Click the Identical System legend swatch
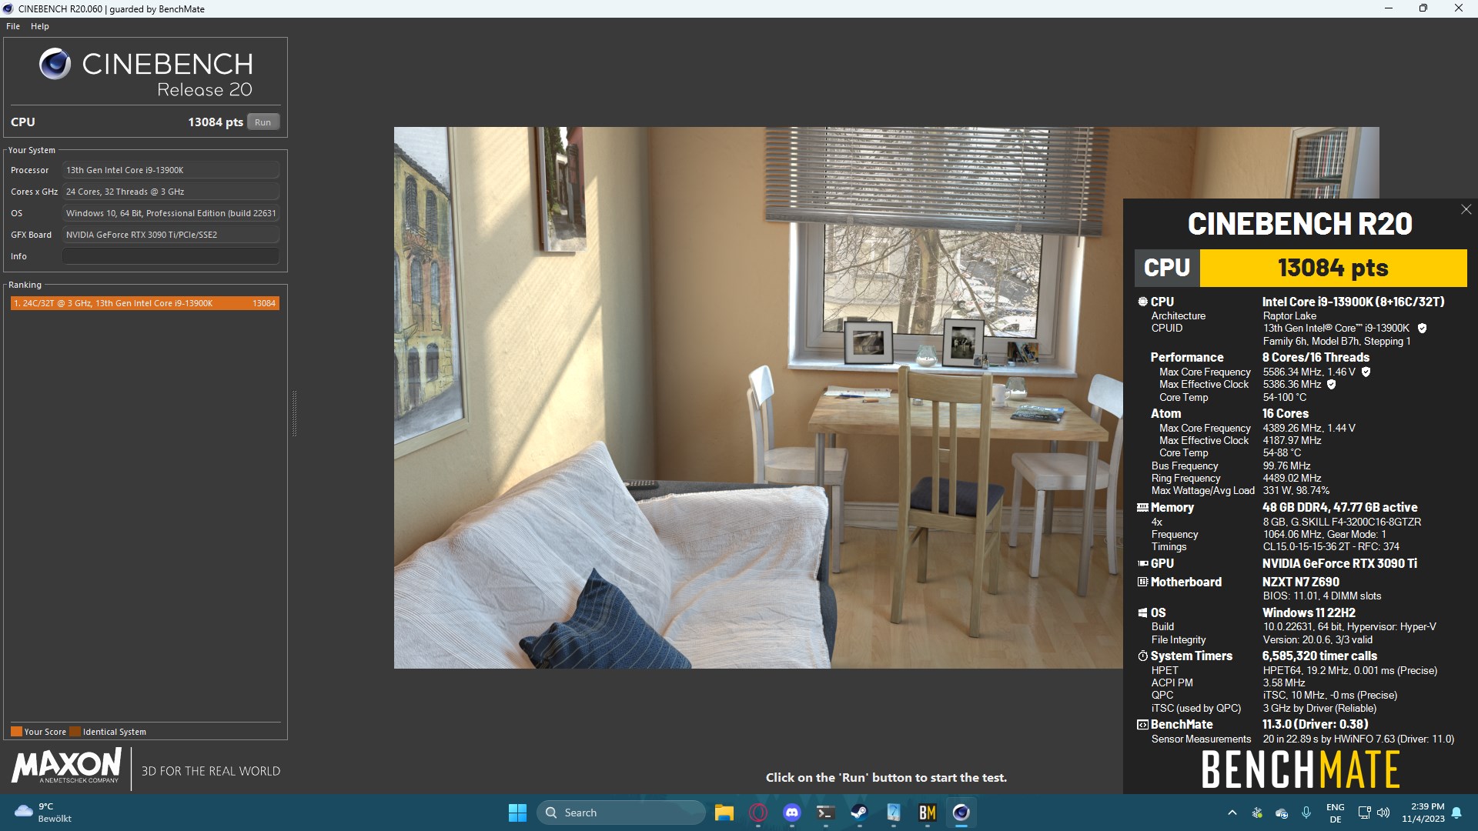 pos(75,732)
